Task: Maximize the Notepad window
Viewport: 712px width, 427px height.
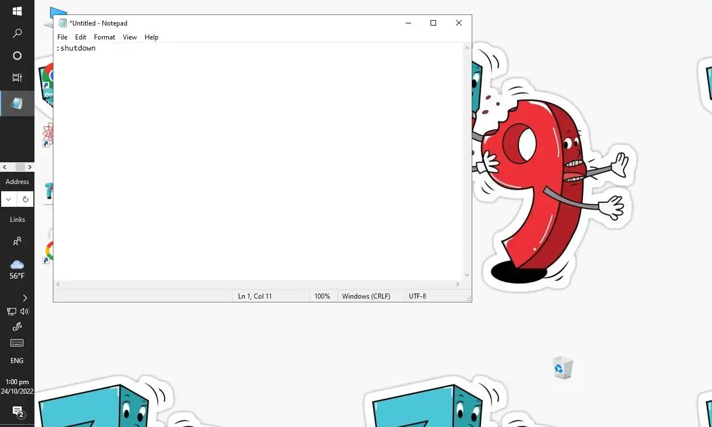Action: pos(433,23)
